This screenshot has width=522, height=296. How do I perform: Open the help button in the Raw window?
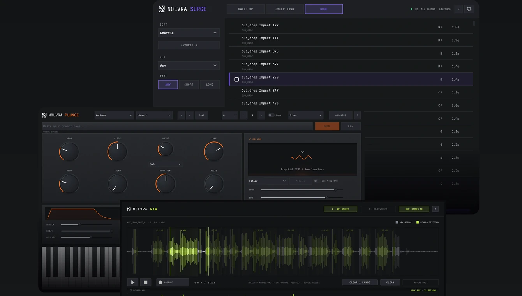pos(435,209)
